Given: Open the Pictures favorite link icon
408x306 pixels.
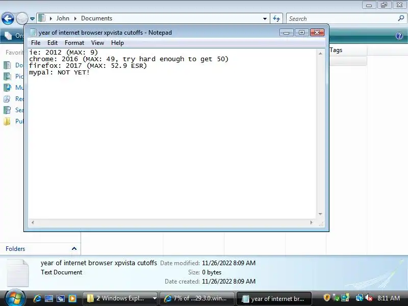Looking at the screenshot, I should pyautogui.click(x=7, y=76).
